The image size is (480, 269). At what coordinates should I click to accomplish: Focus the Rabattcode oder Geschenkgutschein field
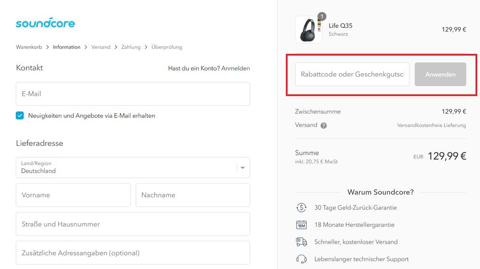click(x=352, y=74)
